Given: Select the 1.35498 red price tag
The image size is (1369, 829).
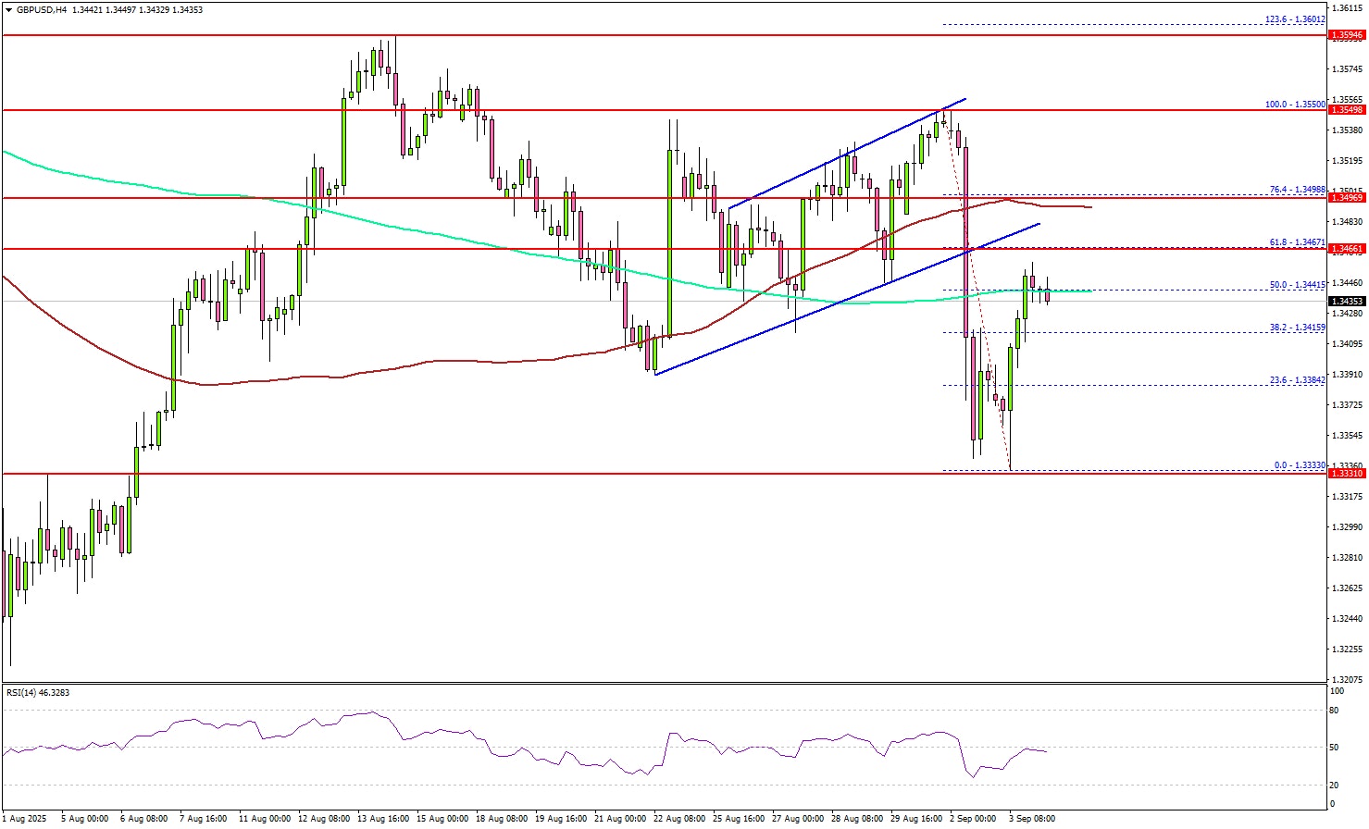Looking at the screenshot, I should [x=1346, y=110].
